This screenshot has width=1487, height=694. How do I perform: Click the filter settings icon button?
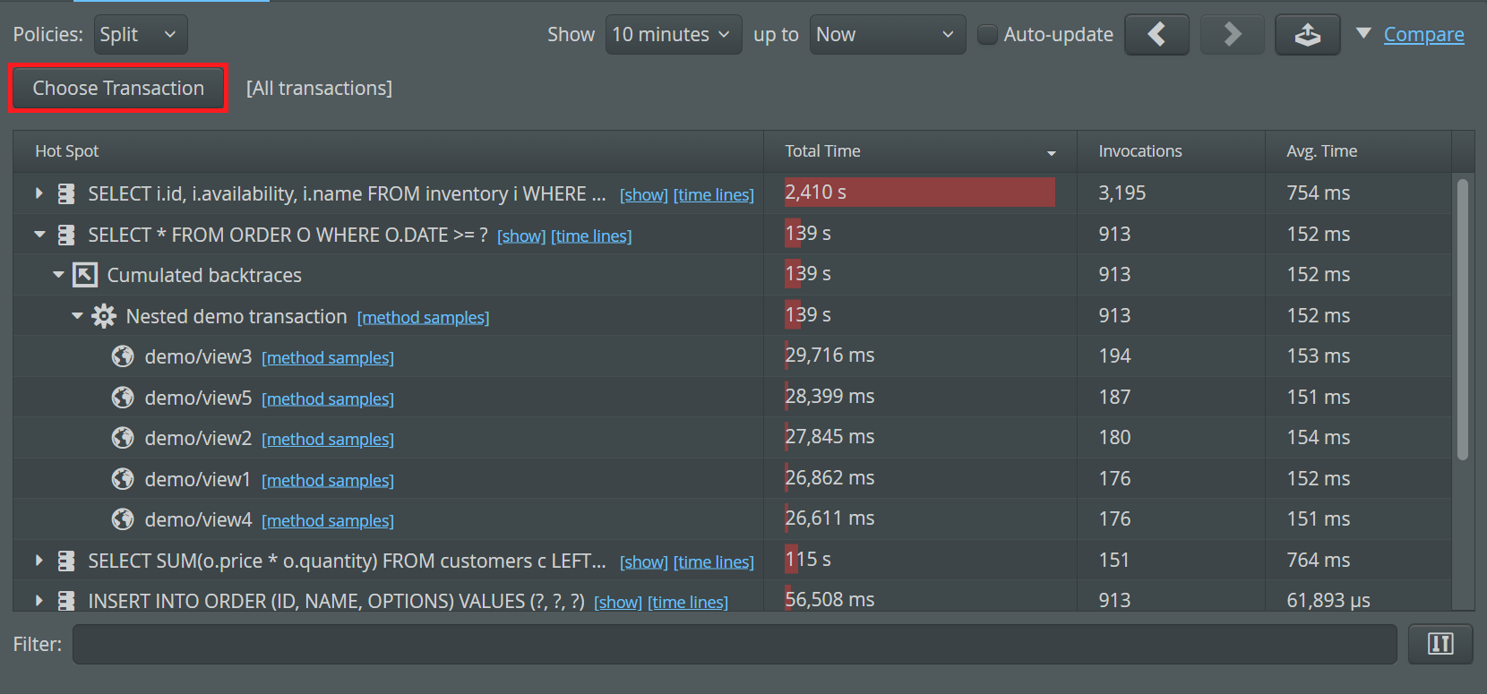[x=1440, y=644]
